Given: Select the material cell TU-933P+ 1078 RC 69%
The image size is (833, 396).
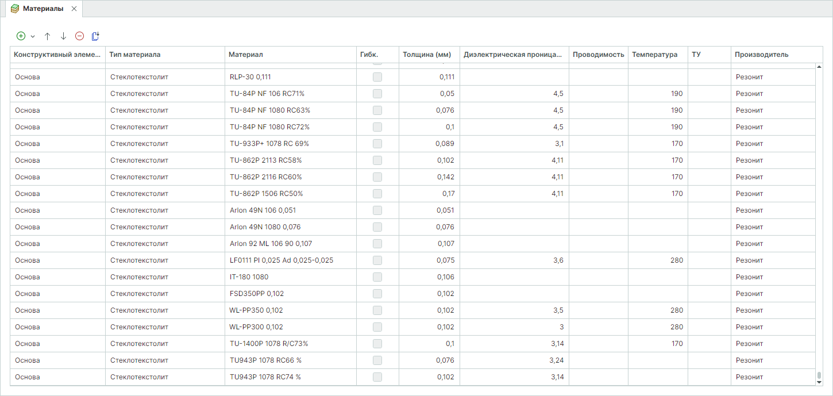Looking at the screenshot, I should click(269, 144).
